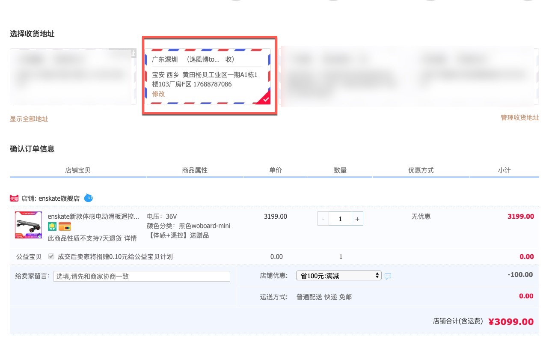Click 修改 to edit the selected address
Screen dimensions: 546x339
[x=158, y=94]
